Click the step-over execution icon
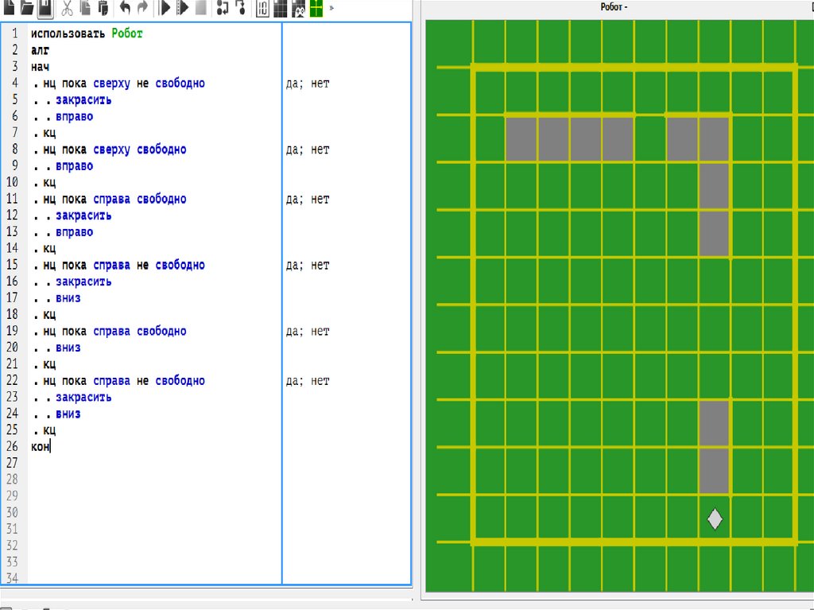 [222, 8]
